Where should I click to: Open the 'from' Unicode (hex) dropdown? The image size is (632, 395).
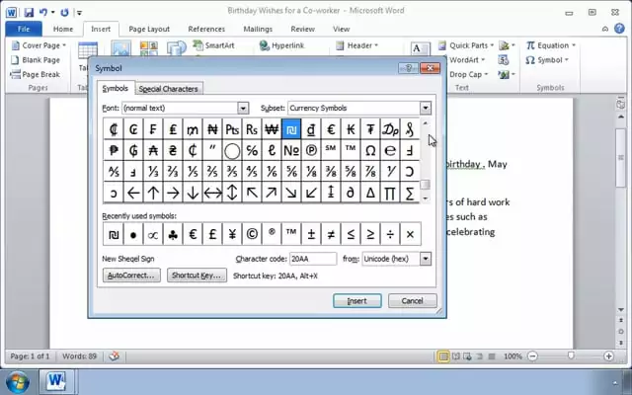pyautogui.click(x=426, y=259)
